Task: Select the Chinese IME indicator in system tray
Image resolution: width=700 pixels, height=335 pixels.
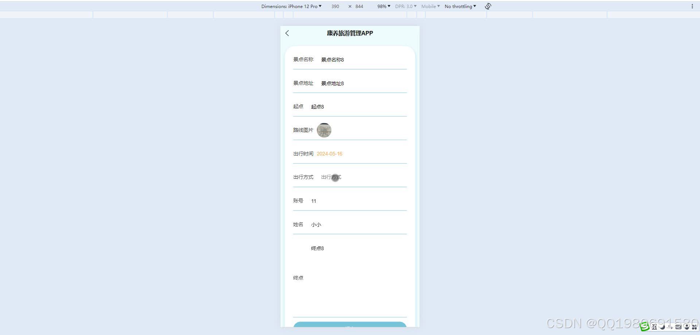Action: tap(654, 327)
